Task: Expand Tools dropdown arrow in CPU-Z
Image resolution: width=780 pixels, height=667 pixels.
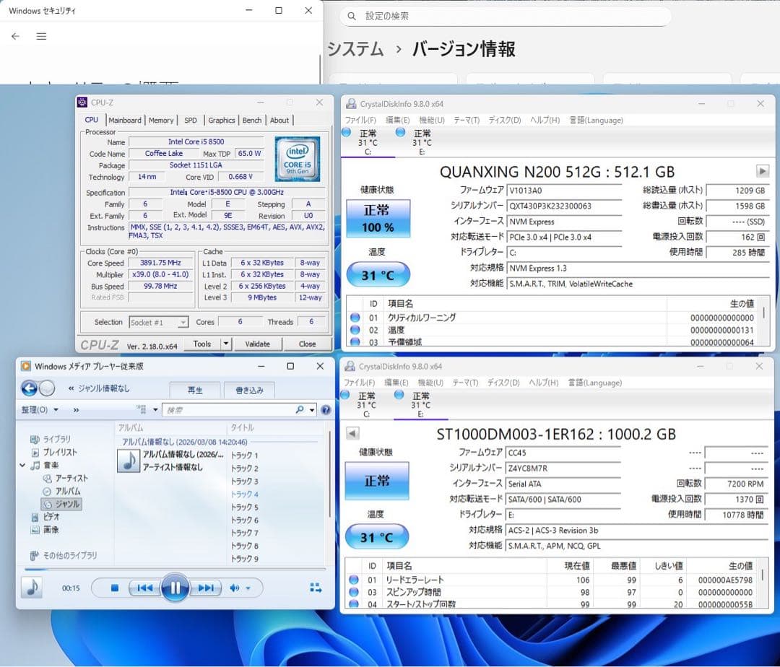Action: 226,344
